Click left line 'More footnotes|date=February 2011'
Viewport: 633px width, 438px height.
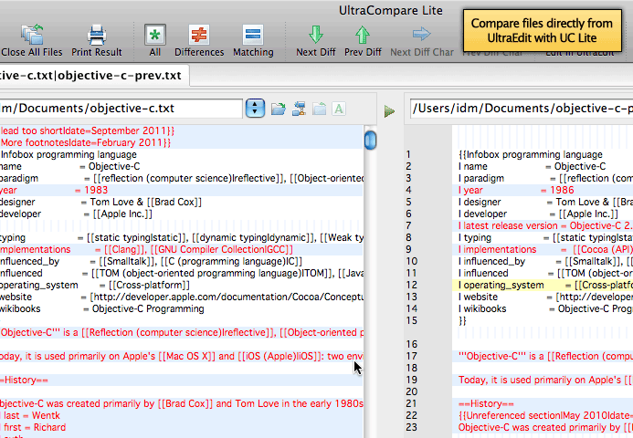(182, 142)
